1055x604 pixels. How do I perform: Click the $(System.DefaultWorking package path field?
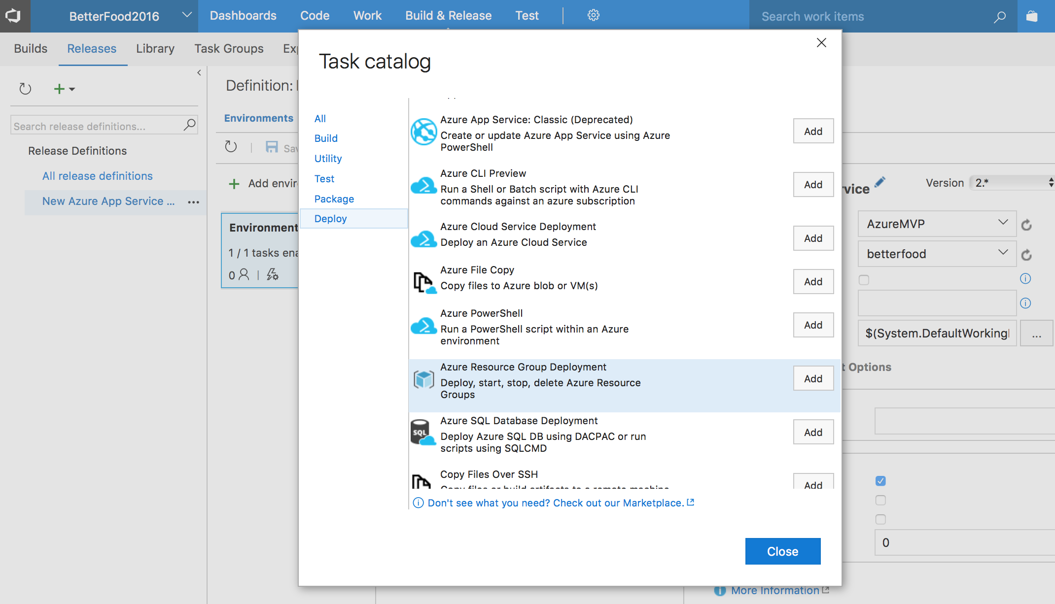click(937, 333)
